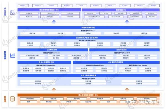Select the 数据仓库 box
Image resolution: width=166 pixels, height=109 pixels.
click(30, 43)
